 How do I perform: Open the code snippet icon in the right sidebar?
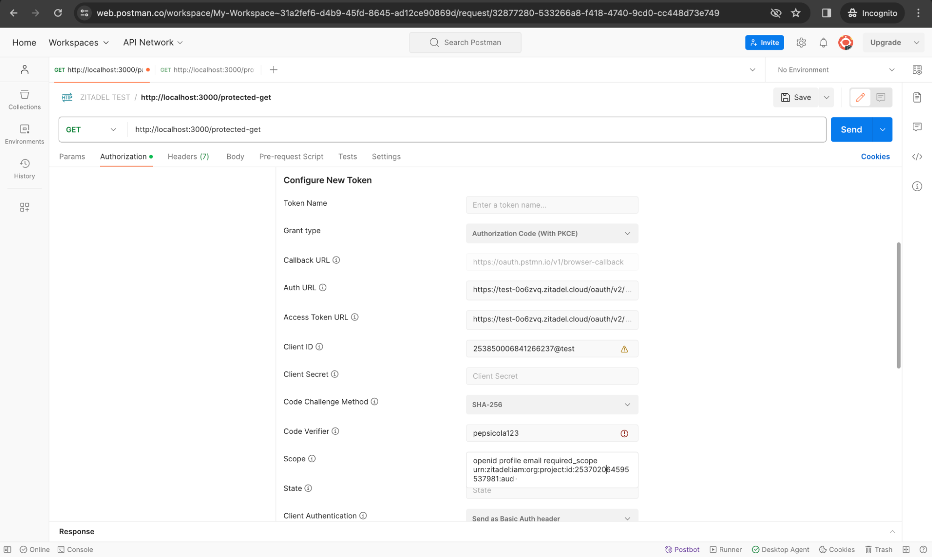coord(917,157)
